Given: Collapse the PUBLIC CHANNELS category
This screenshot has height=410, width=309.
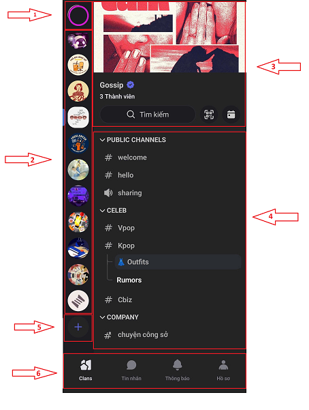Looking at the screenshot, I should pyautogui.click(x=133, y=140).
